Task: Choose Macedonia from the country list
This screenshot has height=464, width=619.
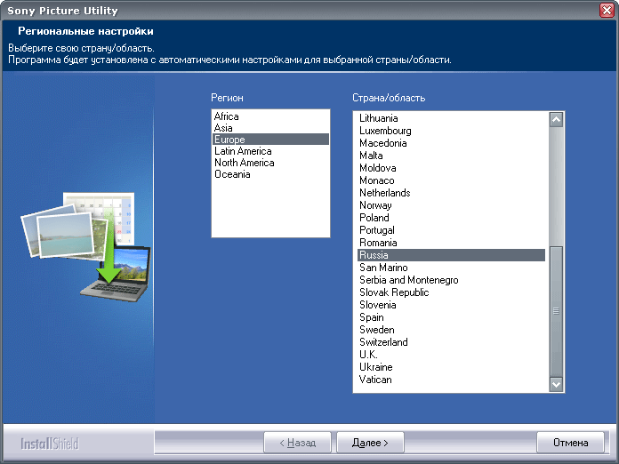Action: (451, 143)
